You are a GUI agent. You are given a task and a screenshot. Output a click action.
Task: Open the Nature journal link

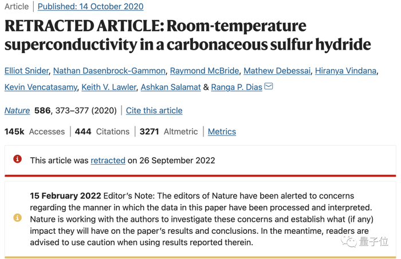(17, 110)
